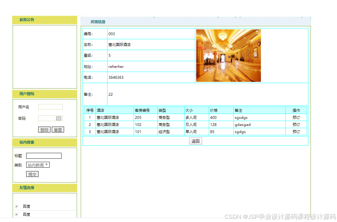Viewport: 337px width, 222px height.
Task: Click the 双人间 size cell
Action: click(x=191, y=125)
